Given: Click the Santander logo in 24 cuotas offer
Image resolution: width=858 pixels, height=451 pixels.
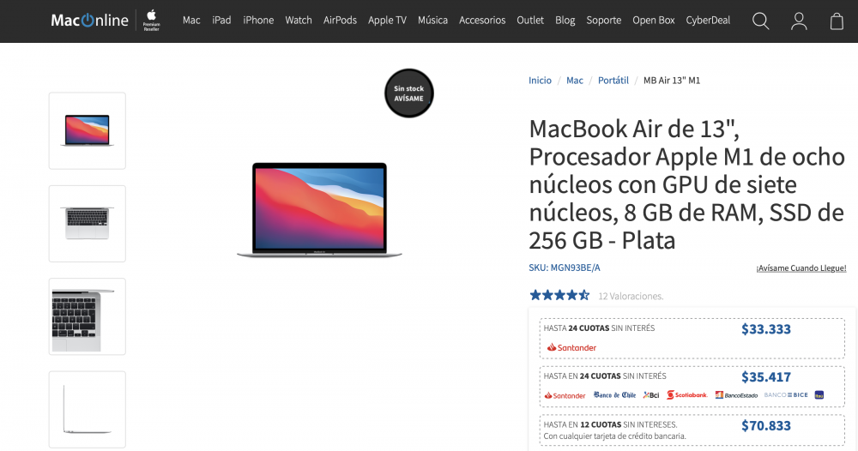Looking at the screenshot, I should tap(571, 347).
